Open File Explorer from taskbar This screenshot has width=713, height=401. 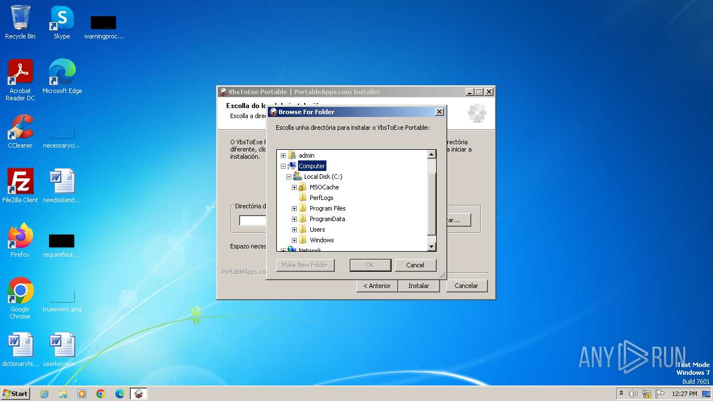pyautogui.click(x=63, y=394)
